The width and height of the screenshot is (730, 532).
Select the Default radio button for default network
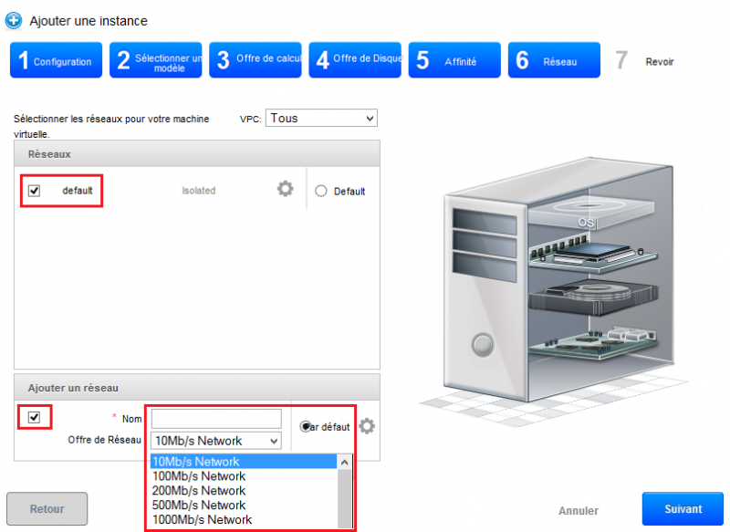click(320, 191)
